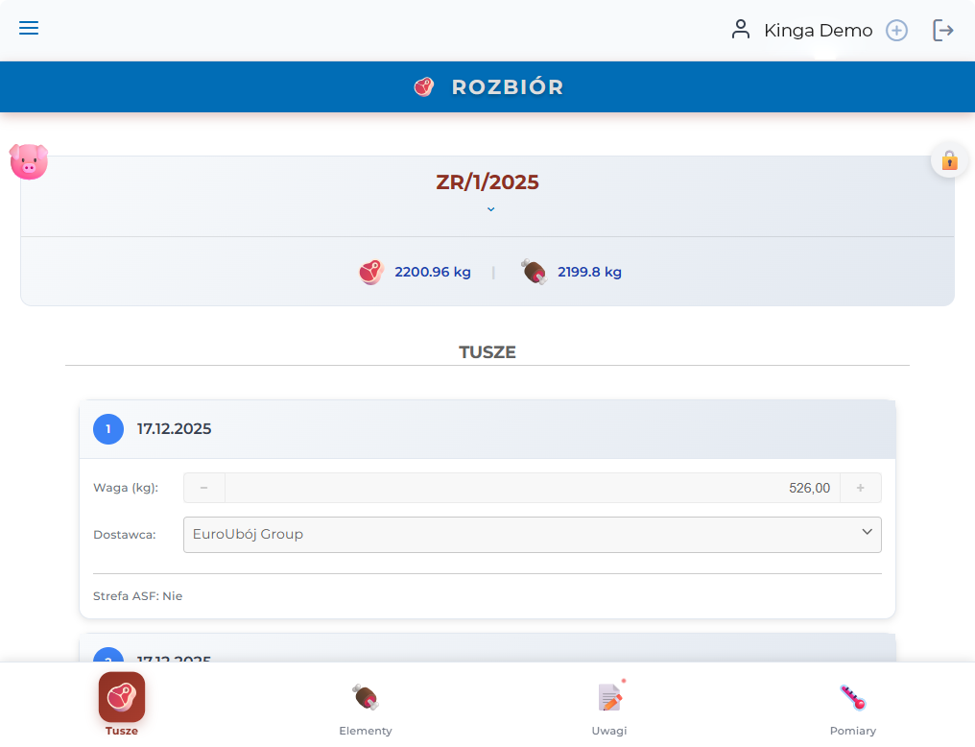Expand details under ZR/1/2025
The height and width of the screenshot is (747, 975).
pyautogui.click(x=490, y=209)
